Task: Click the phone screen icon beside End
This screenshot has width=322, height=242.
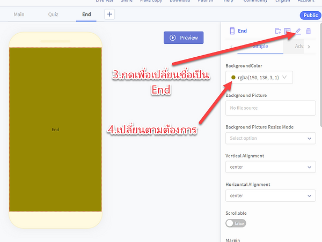Action: [x=232, y=31]
